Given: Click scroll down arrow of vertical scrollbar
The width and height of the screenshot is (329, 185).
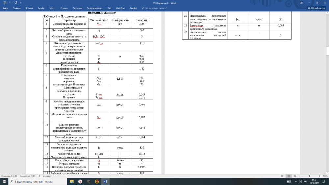Looking at the screenshot, I should click(x=327, y=173).
